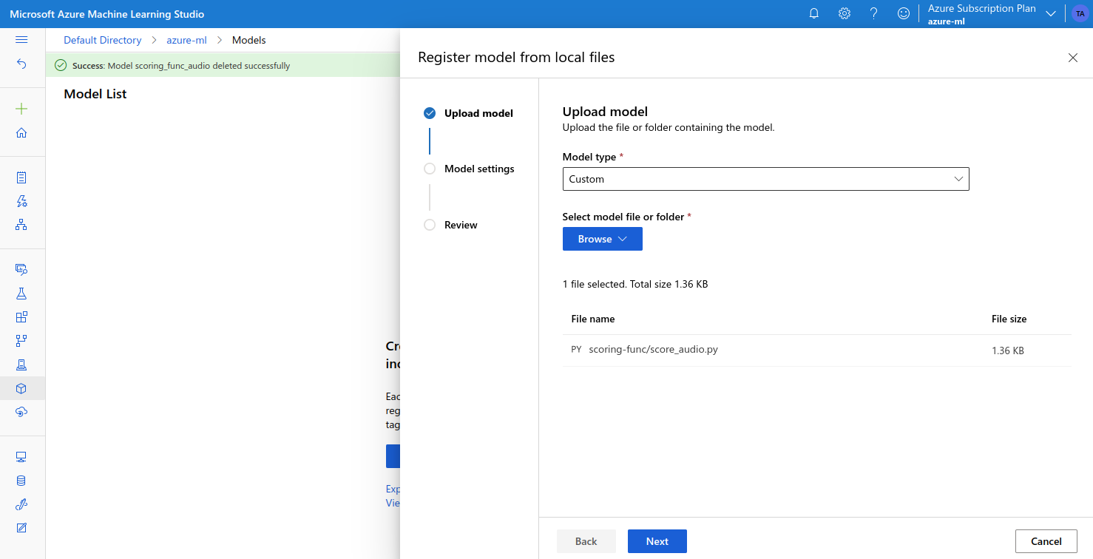Image resolution: width=1093 pixels, height=559 pixels.
Task: Open the azure-ml breadcrumb link
Action: pyautogui.click(x=186, y=40)
